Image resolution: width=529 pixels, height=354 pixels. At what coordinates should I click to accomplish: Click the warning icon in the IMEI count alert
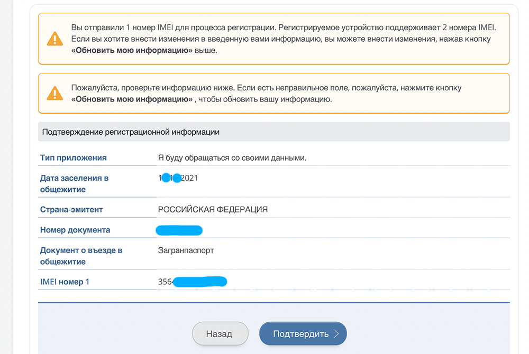(x=55, y=39)
